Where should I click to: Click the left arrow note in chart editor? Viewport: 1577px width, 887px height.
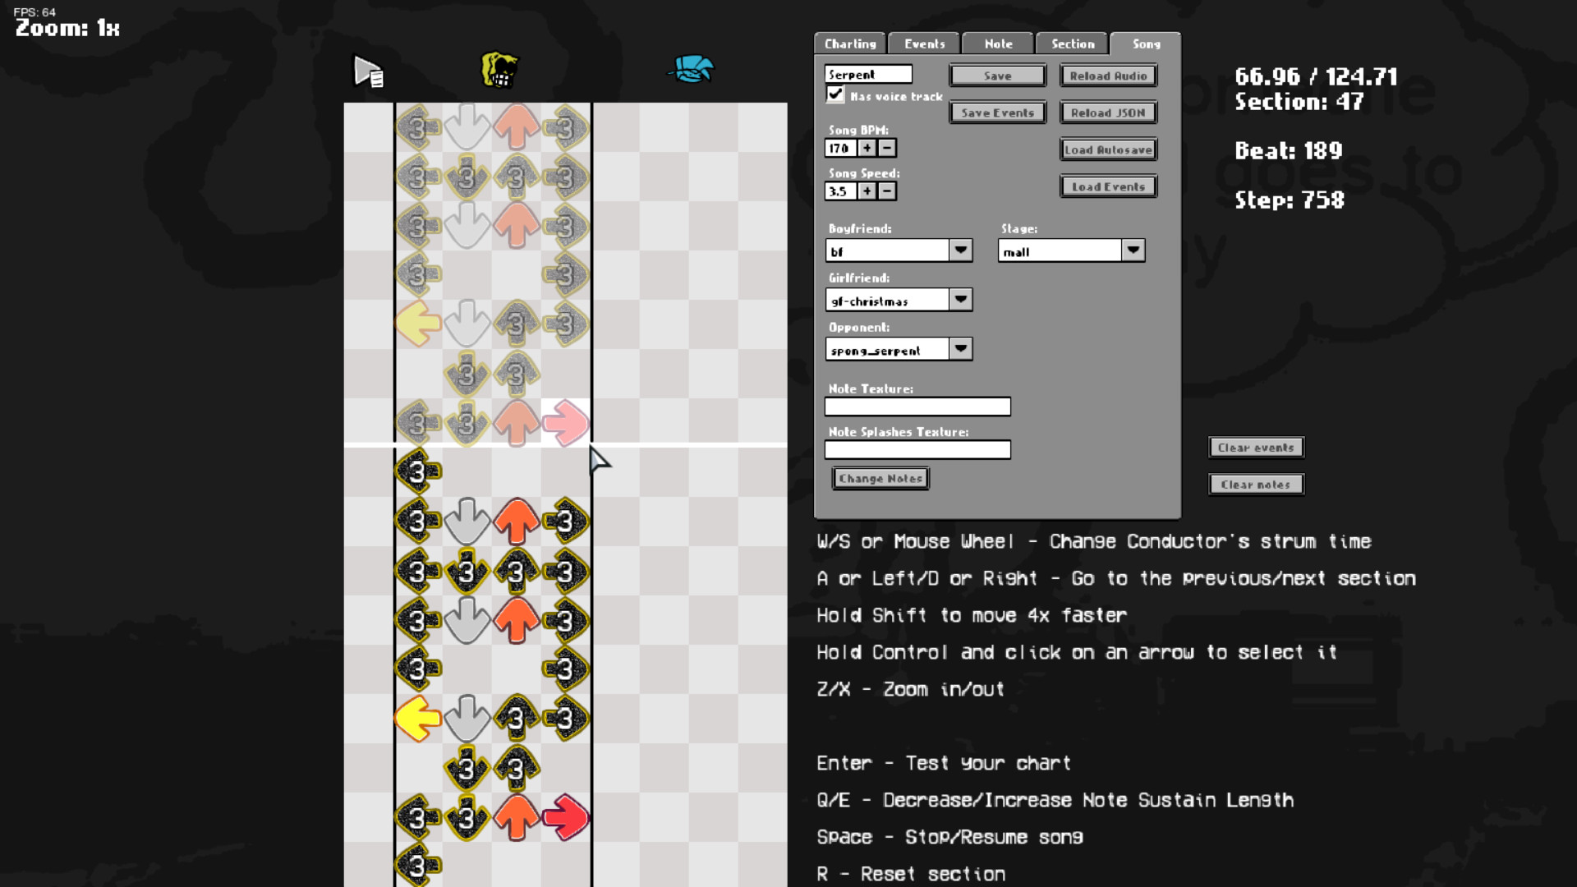click(417, 324)
